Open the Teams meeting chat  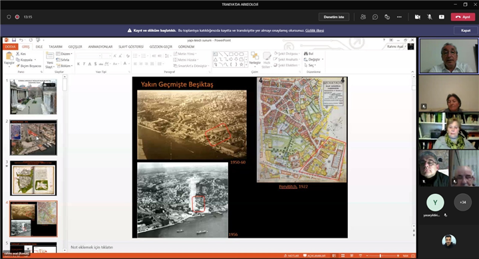375,17
